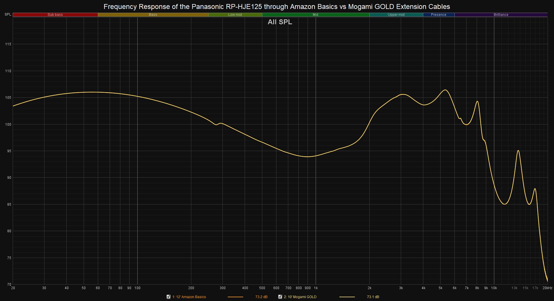Click the 'All SPL' graph heading
This screenshot has width=554, height=301.
click(x=280, y=22)
